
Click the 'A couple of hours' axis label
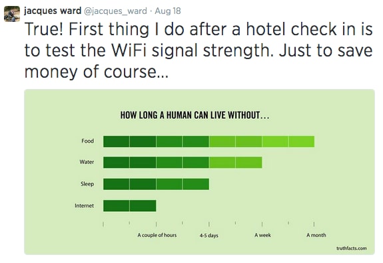tap(157, 235)
